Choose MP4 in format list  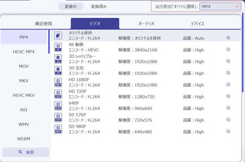(x=24, y=37)
